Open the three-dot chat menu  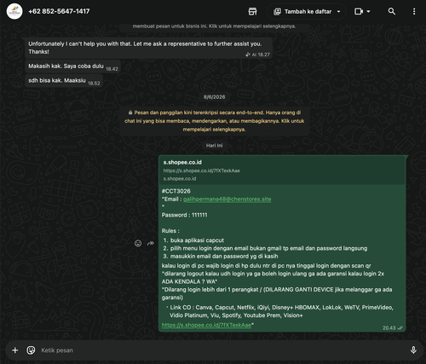(414, 11)
